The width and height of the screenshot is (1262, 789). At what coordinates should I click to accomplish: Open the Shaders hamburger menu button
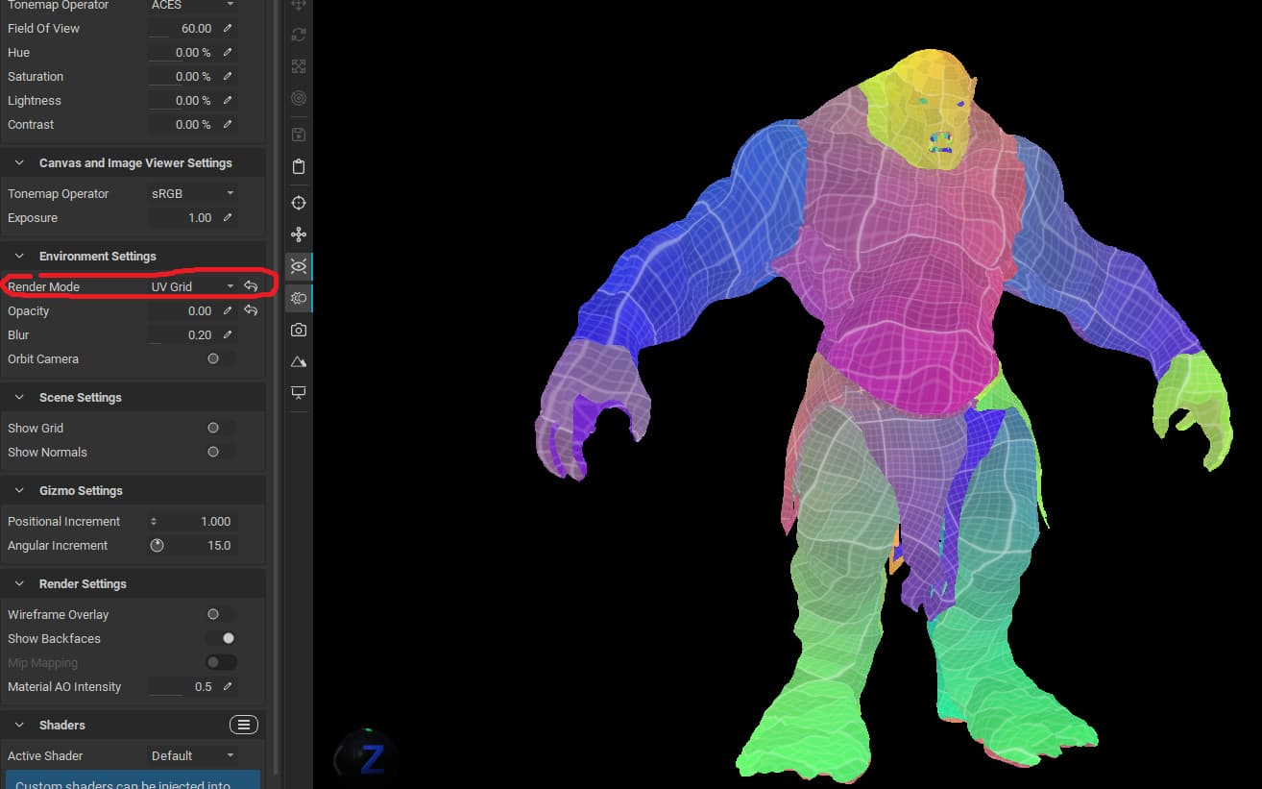tap(244, 725)
